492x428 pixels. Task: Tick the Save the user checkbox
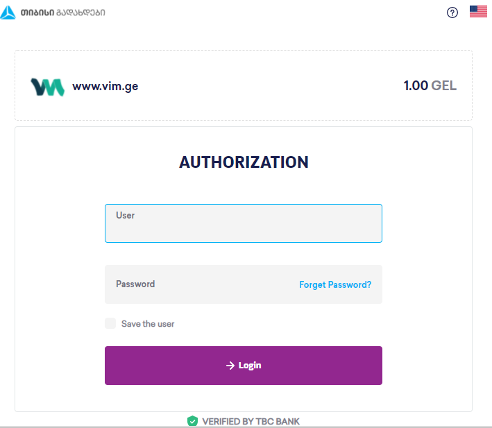coord(110,323)
